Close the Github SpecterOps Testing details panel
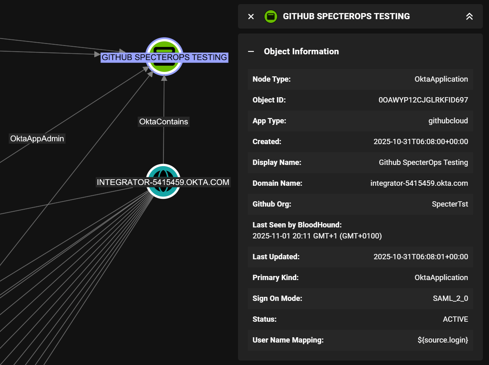The width and height of the screenshot is (489, 365). tap(251, 16)
